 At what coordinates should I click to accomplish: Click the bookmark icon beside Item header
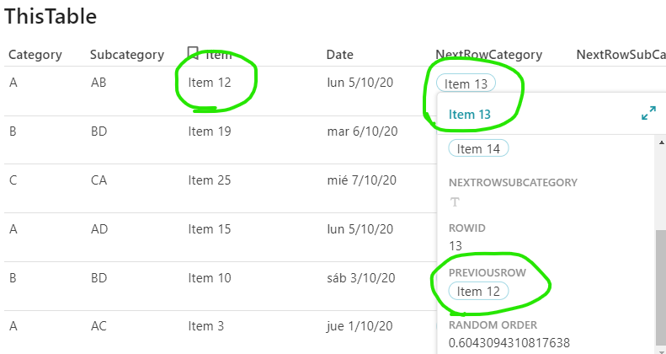193,53
